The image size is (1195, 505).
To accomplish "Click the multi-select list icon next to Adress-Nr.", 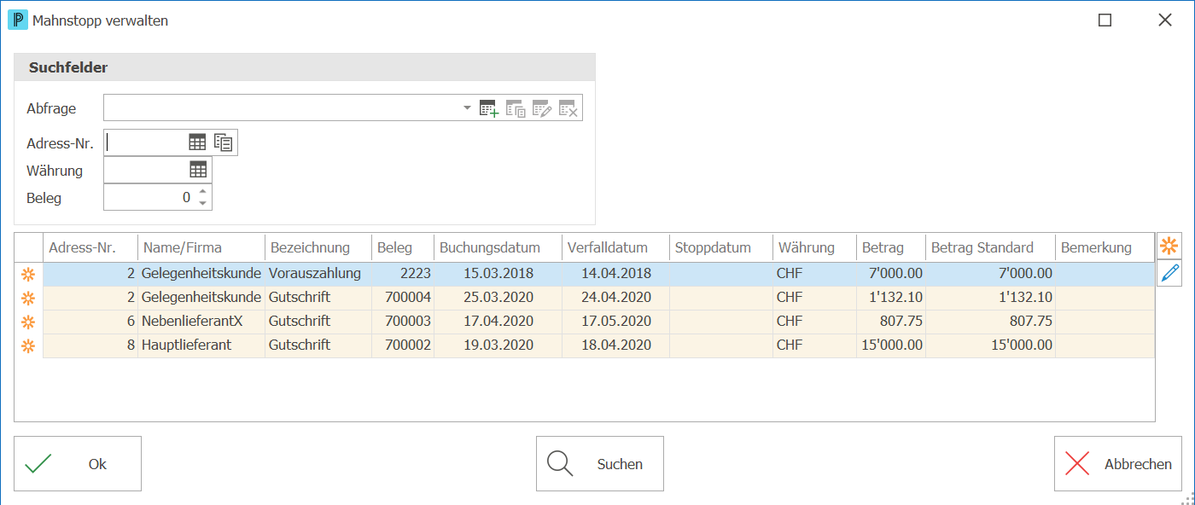I will (224, 142).
